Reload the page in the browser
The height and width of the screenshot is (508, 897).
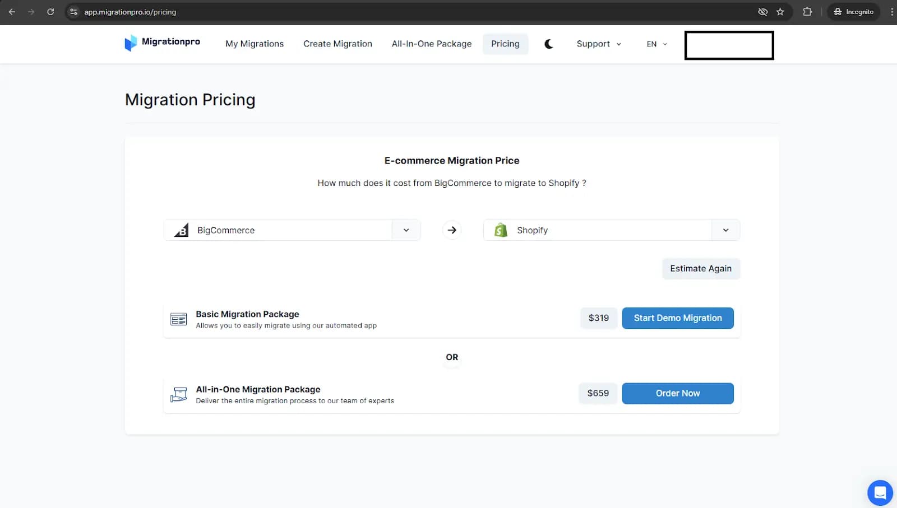point(50,12)
